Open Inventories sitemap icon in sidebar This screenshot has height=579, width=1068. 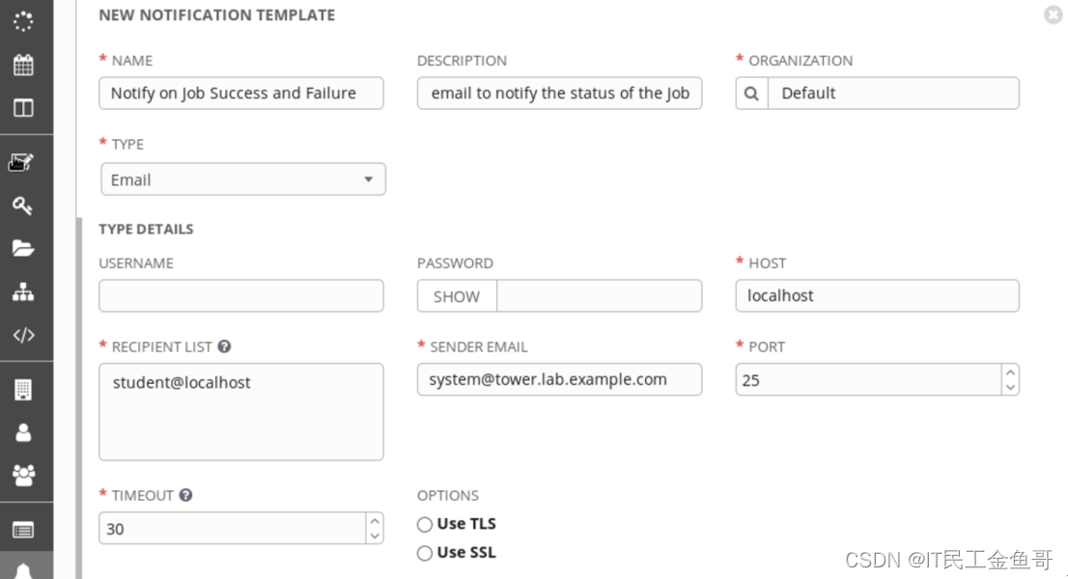23,292
